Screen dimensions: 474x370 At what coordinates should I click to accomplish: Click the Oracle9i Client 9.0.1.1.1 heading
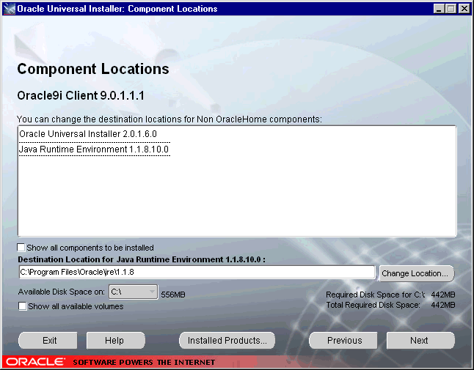point(81,96)
